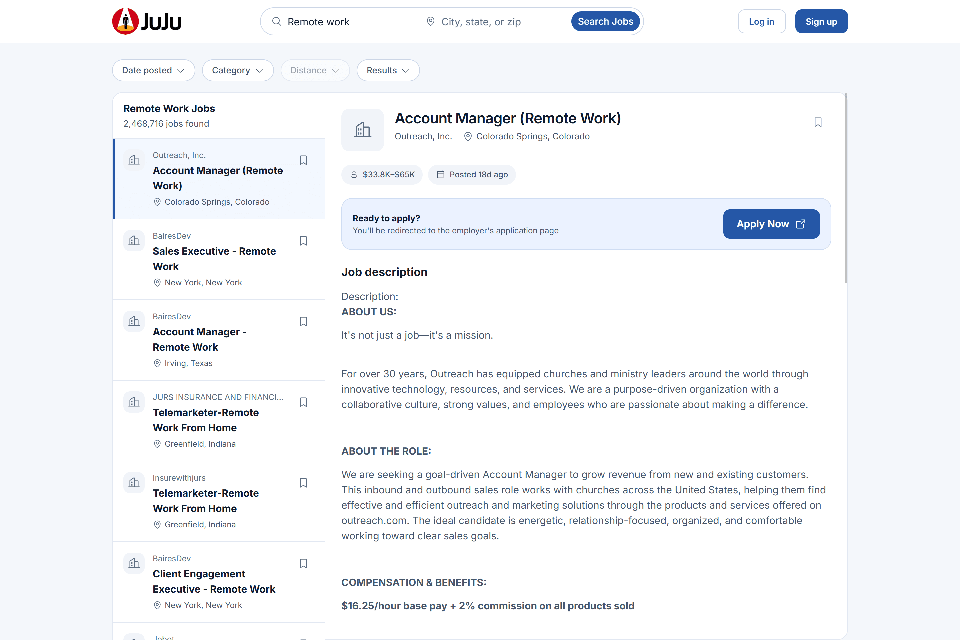The height and width of the screenshot is (640, 960).
Task: Bookmark the Sales Executive - Remote Work listing
Action: (x=303, y=241)
